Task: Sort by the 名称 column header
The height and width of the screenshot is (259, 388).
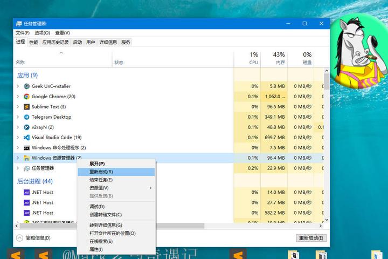Action: pyautogui.click(x=63, y=59)
